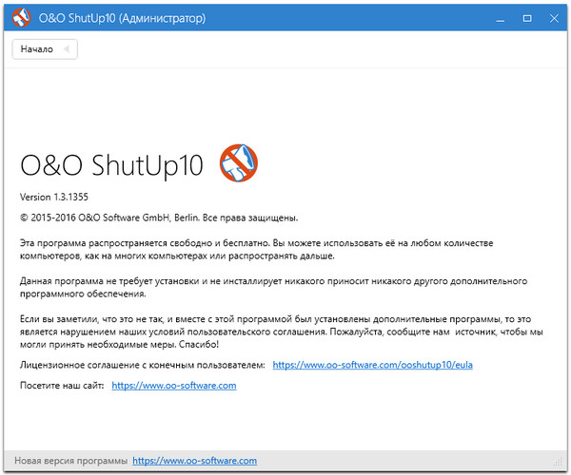
Task: Click the 'Посетите наш сайт:' label
Action: 62,386
